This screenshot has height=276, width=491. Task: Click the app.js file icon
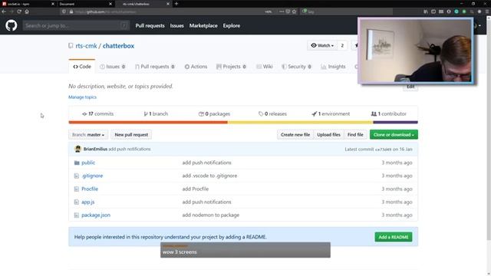[77, 202]
